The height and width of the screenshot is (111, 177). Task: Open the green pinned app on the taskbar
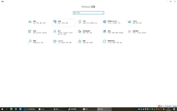pos(11,109)
